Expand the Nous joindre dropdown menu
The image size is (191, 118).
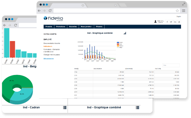[x=86, y=27]
